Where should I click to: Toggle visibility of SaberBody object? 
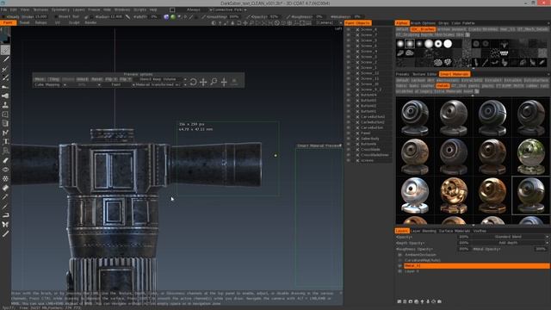coord(349,139)
